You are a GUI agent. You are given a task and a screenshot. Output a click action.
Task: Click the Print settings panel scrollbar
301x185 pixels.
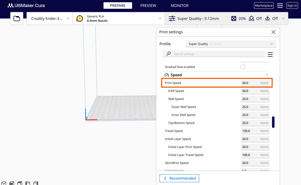pos(273,122)
